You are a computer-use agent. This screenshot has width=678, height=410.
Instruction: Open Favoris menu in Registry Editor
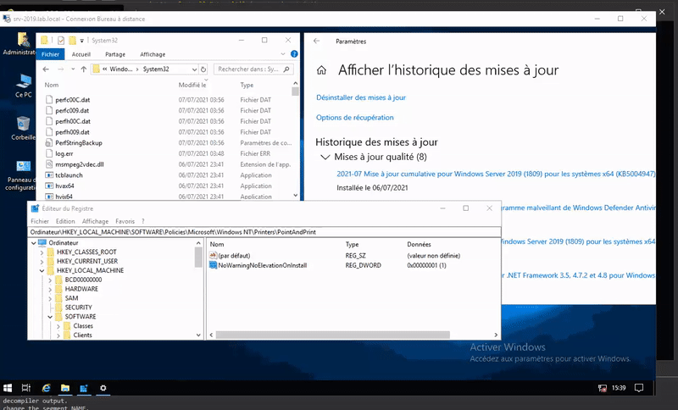(125, 221)
